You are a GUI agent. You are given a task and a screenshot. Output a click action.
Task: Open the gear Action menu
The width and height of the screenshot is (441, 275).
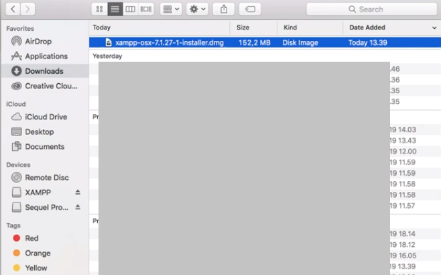[198, 9]
